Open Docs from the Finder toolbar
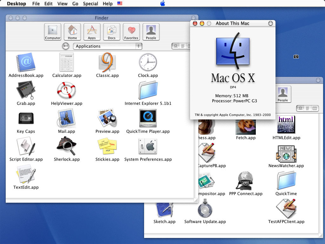325x244 pixels. click(111, 32)
